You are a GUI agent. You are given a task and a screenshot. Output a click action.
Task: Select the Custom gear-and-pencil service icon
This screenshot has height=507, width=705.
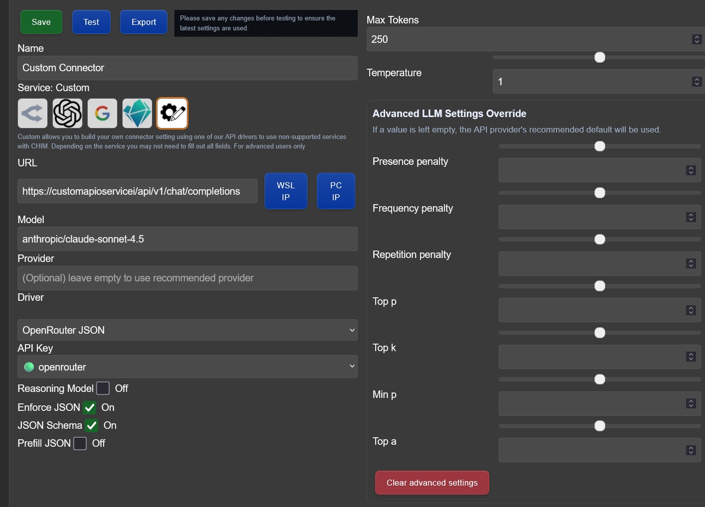click(172, 114)
